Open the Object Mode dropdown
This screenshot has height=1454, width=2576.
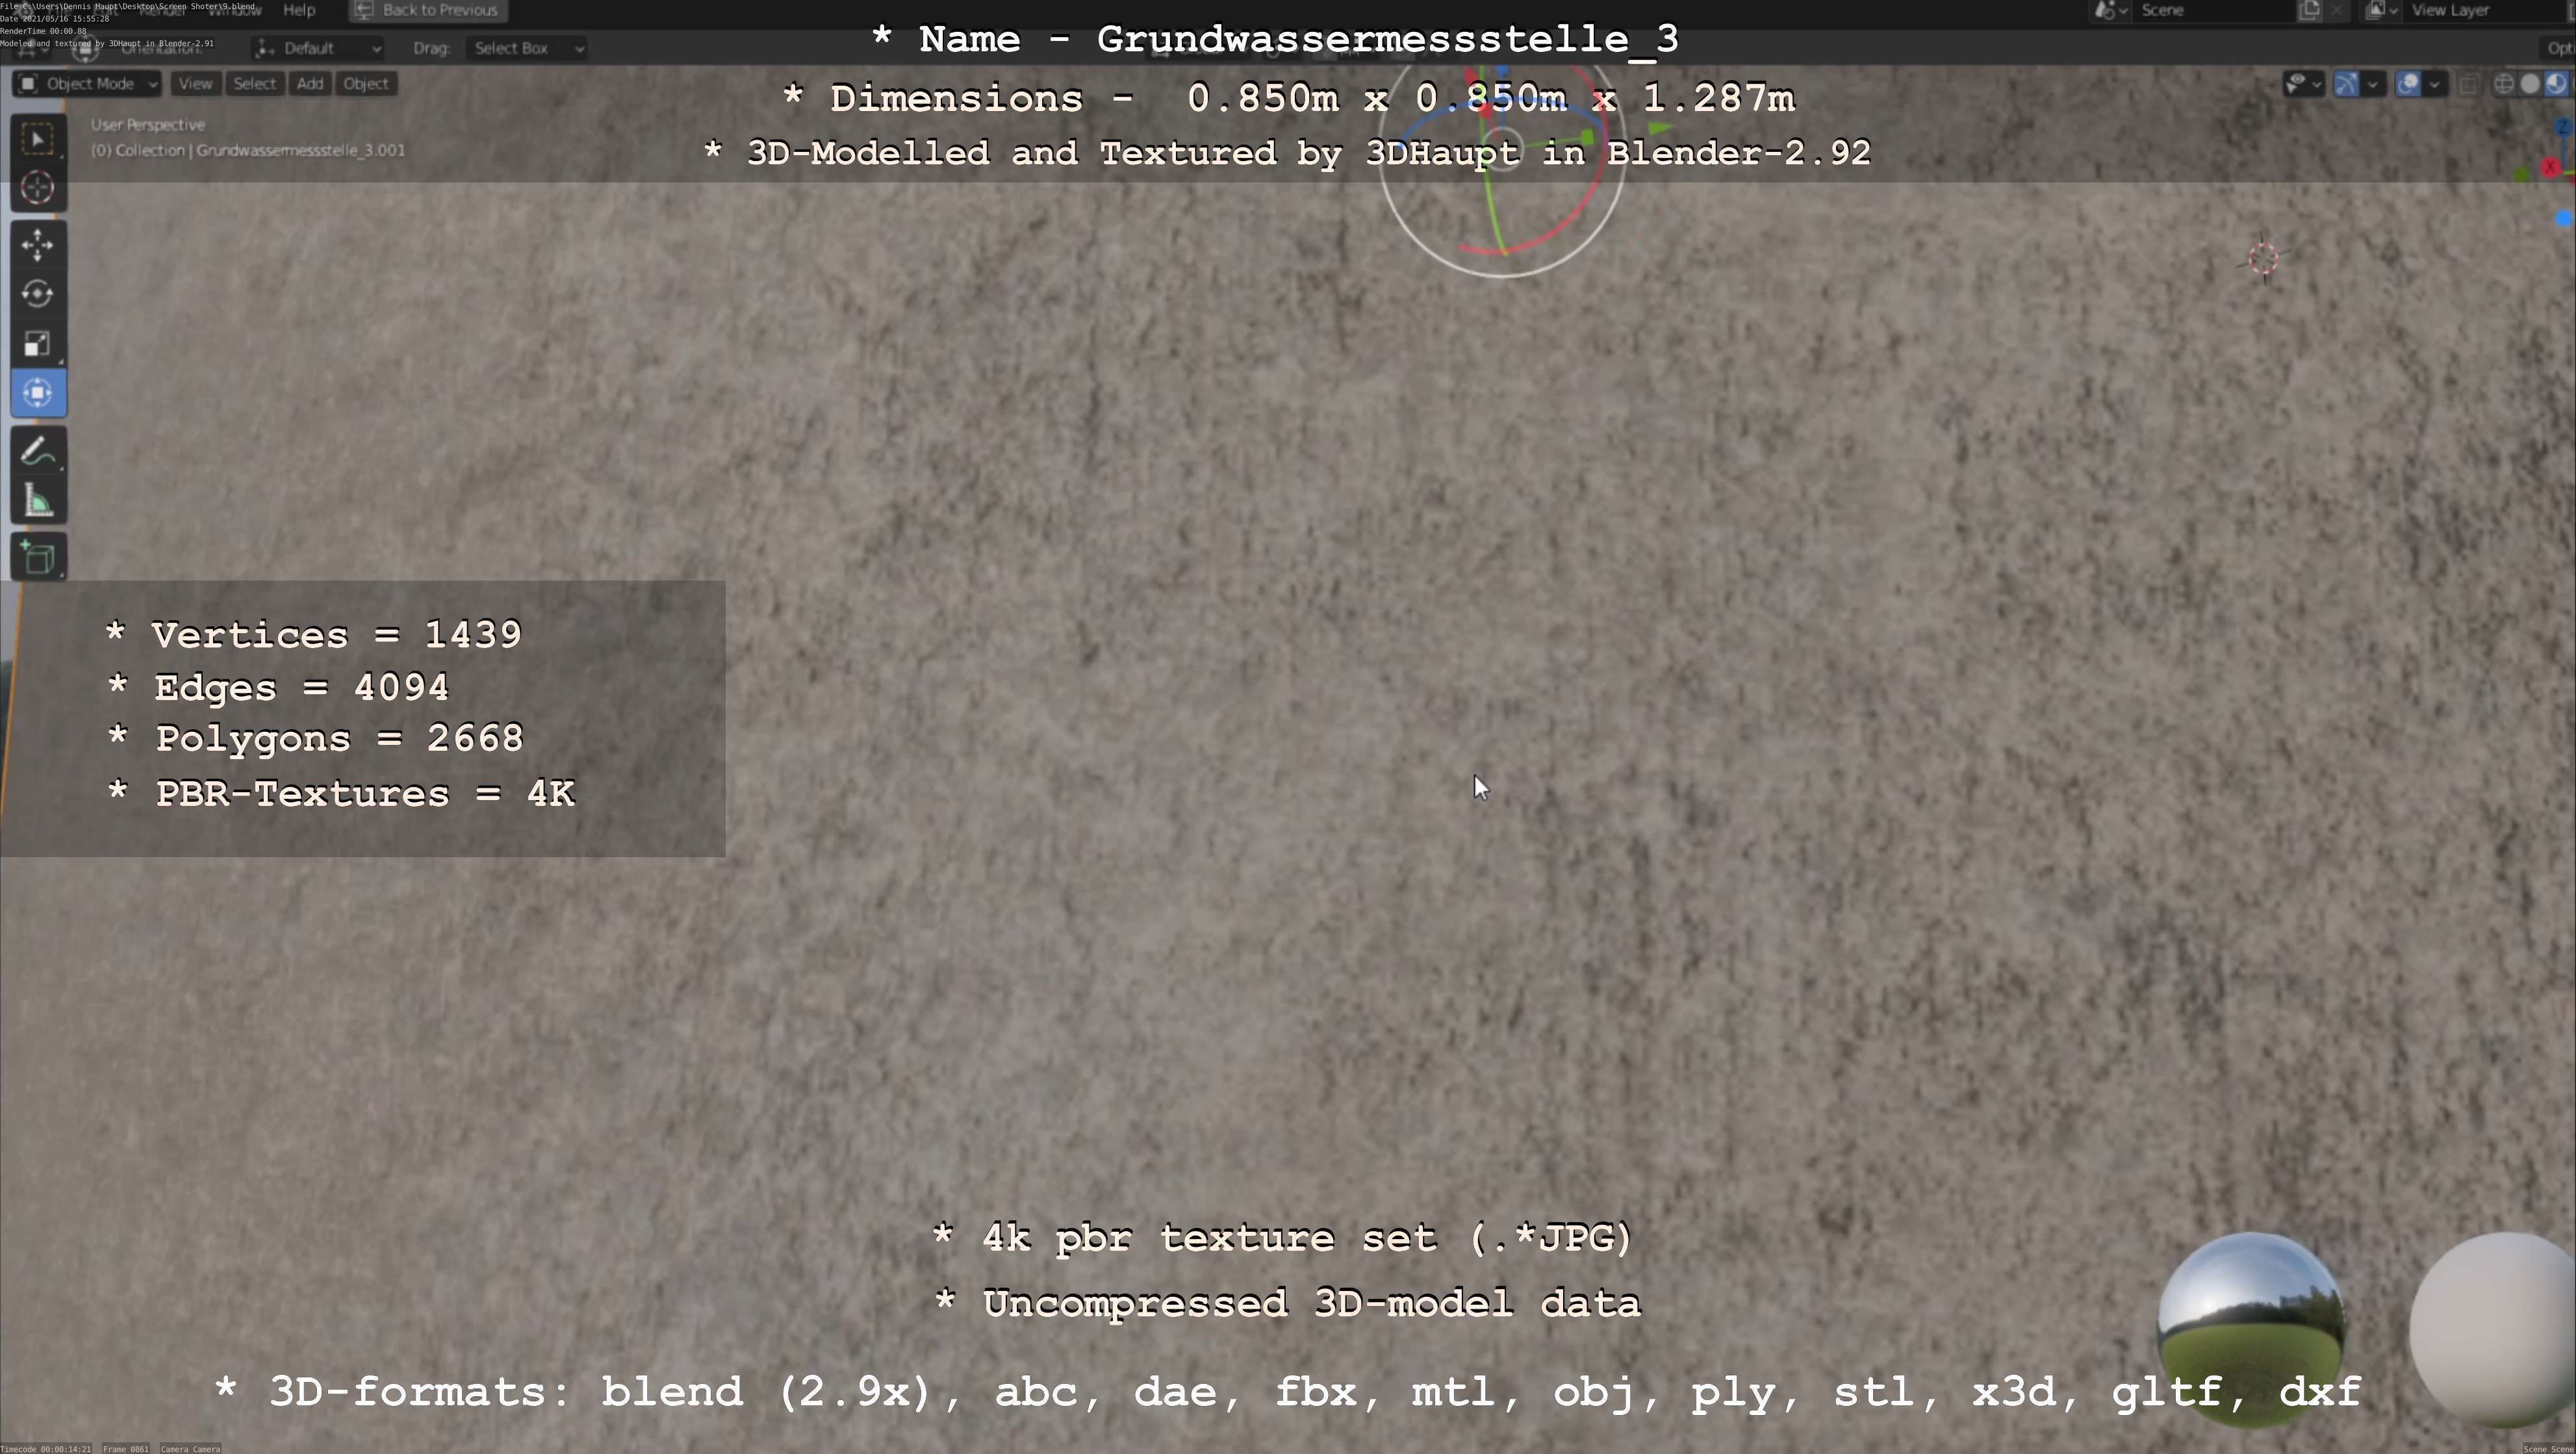[88, 84]
